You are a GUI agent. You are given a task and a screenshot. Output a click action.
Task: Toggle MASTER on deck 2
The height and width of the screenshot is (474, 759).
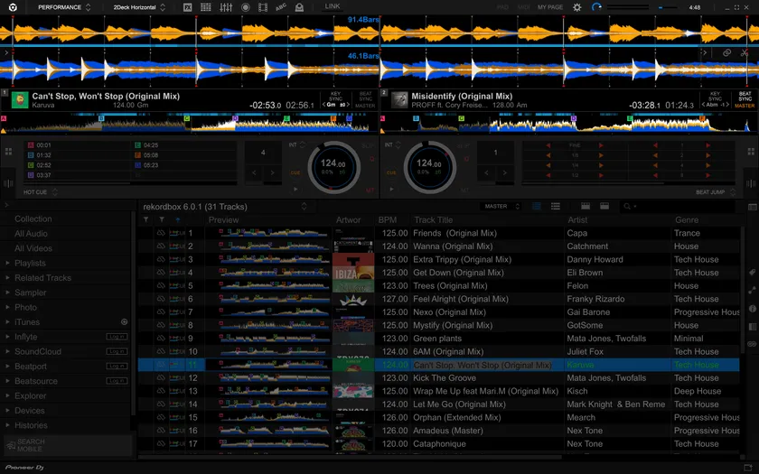click(x=745, y=106)
